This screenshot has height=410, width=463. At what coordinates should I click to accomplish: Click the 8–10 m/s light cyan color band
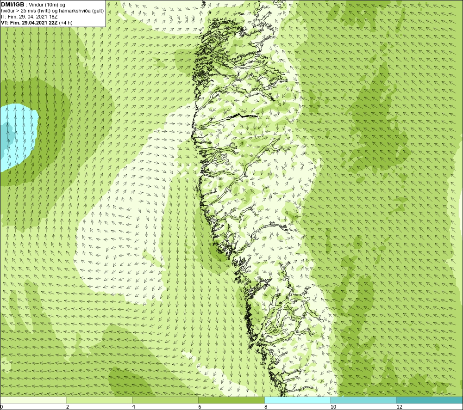(x=298, y=400)
